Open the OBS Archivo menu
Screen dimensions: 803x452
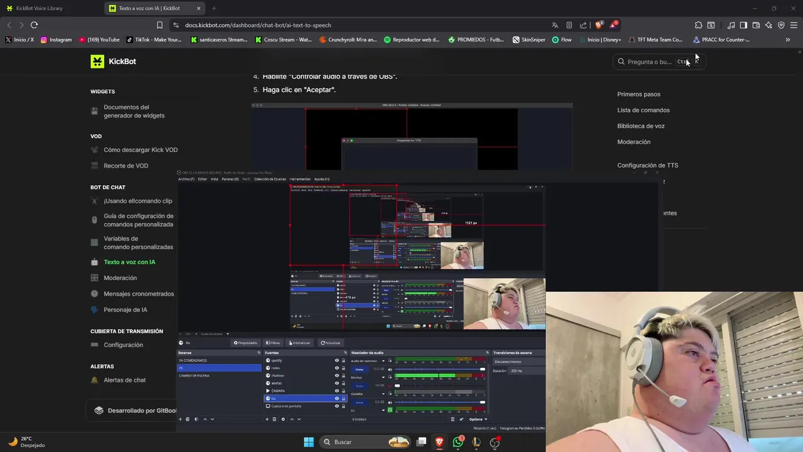tap(186, 179)
